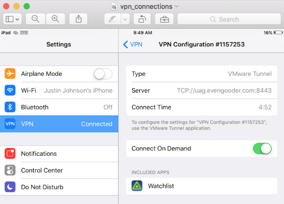Click the Search input field

point(228,19)
